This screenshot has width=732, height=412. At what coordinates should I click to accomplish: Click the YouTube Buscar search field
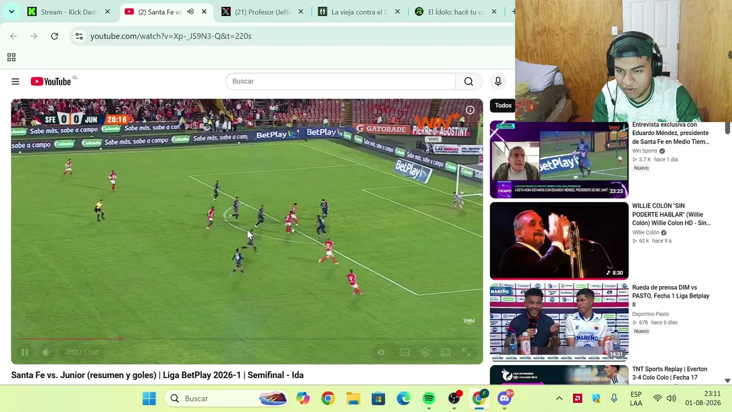click(340, 81)
